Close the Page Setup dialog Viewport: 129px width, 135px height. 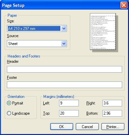coord(124,5)
